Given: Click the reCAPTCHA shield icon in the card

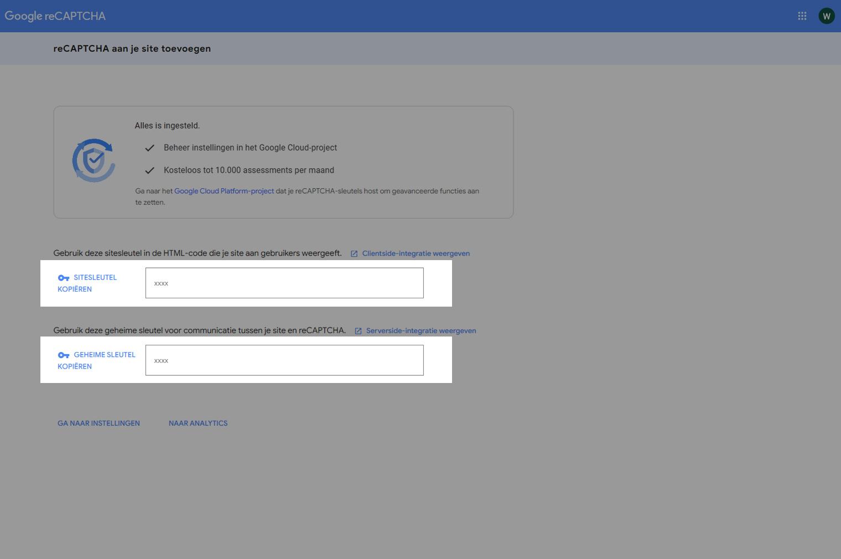Looking at the screenshot, I should tap(94, 161).
